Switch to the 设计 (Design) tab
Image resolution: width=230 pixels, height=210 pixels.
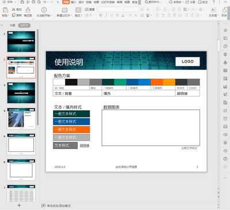[x=81, y=2]
